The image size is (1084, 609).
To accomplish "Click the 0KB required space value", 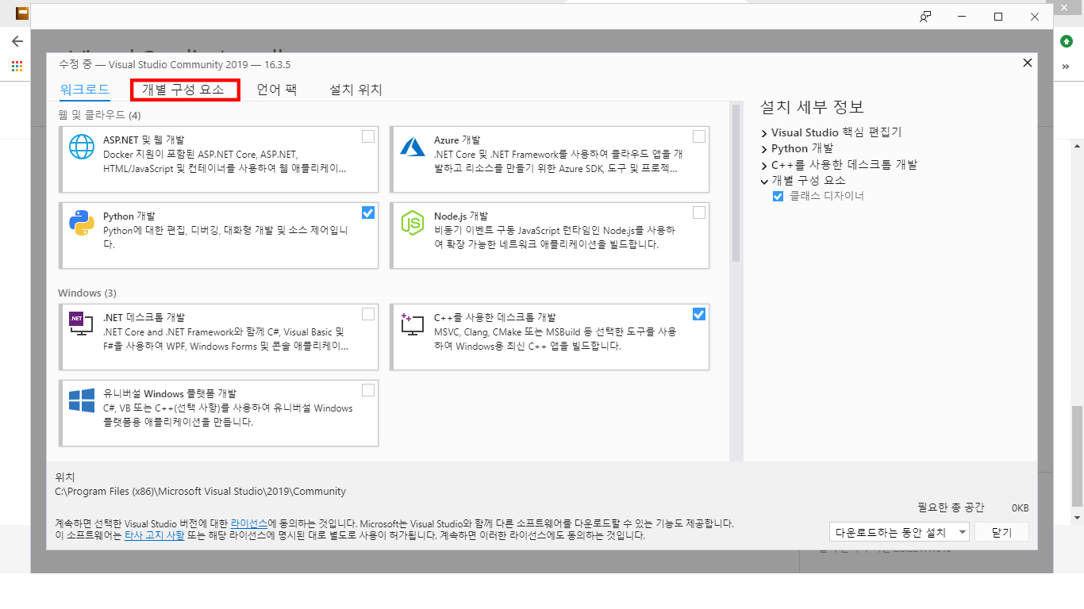I will [1021, 507].
